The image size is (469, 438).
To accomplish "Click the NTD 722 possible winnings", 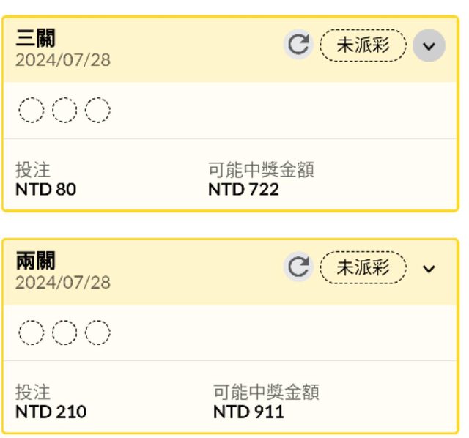I will pyautogui.click(x=243, y=190).
